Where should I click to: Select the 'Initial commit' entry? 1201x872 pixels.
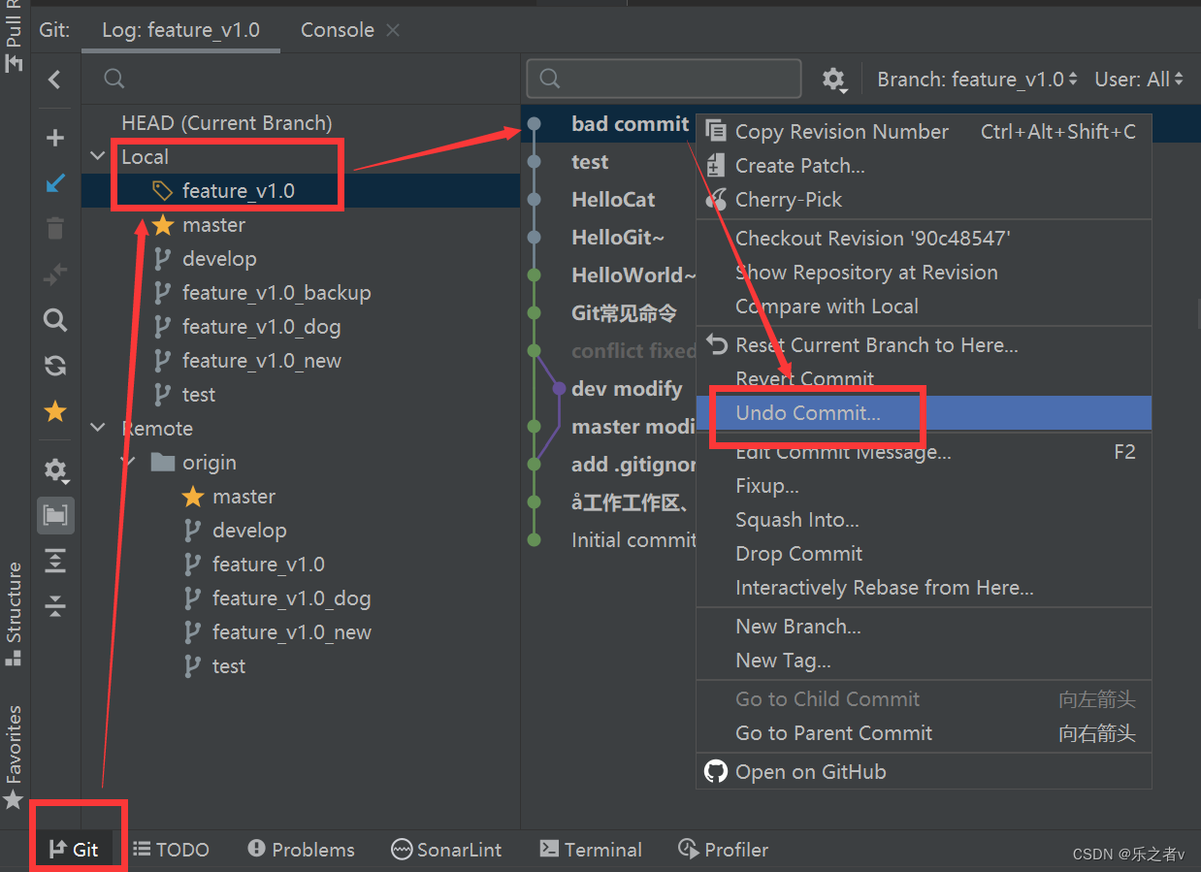633,540
